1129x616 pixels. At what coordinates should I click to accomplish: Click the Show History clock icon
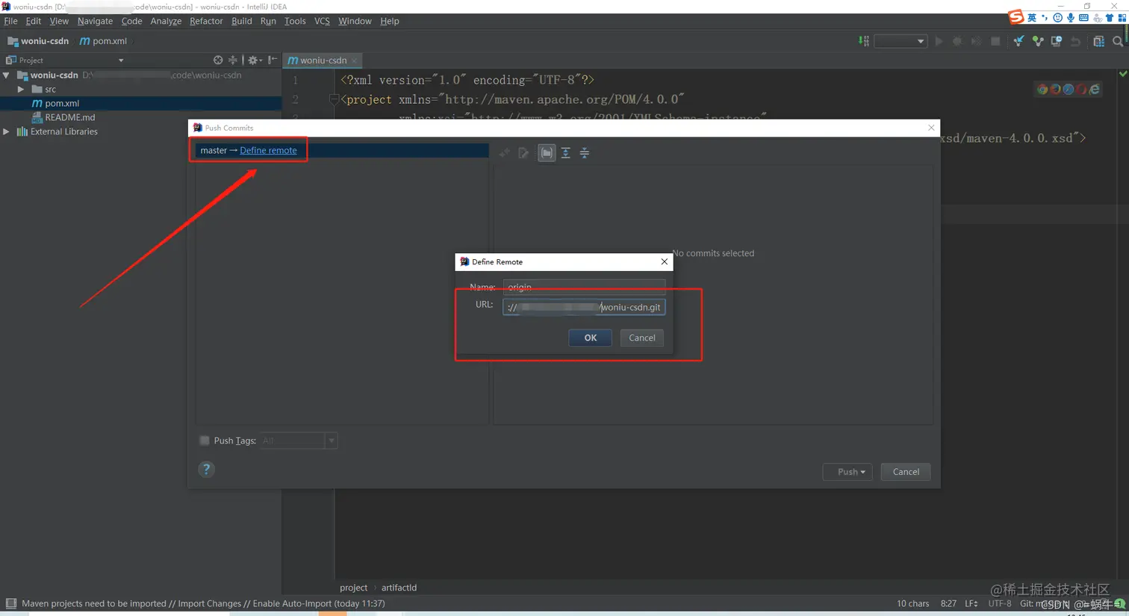(x=1057, y=41)
